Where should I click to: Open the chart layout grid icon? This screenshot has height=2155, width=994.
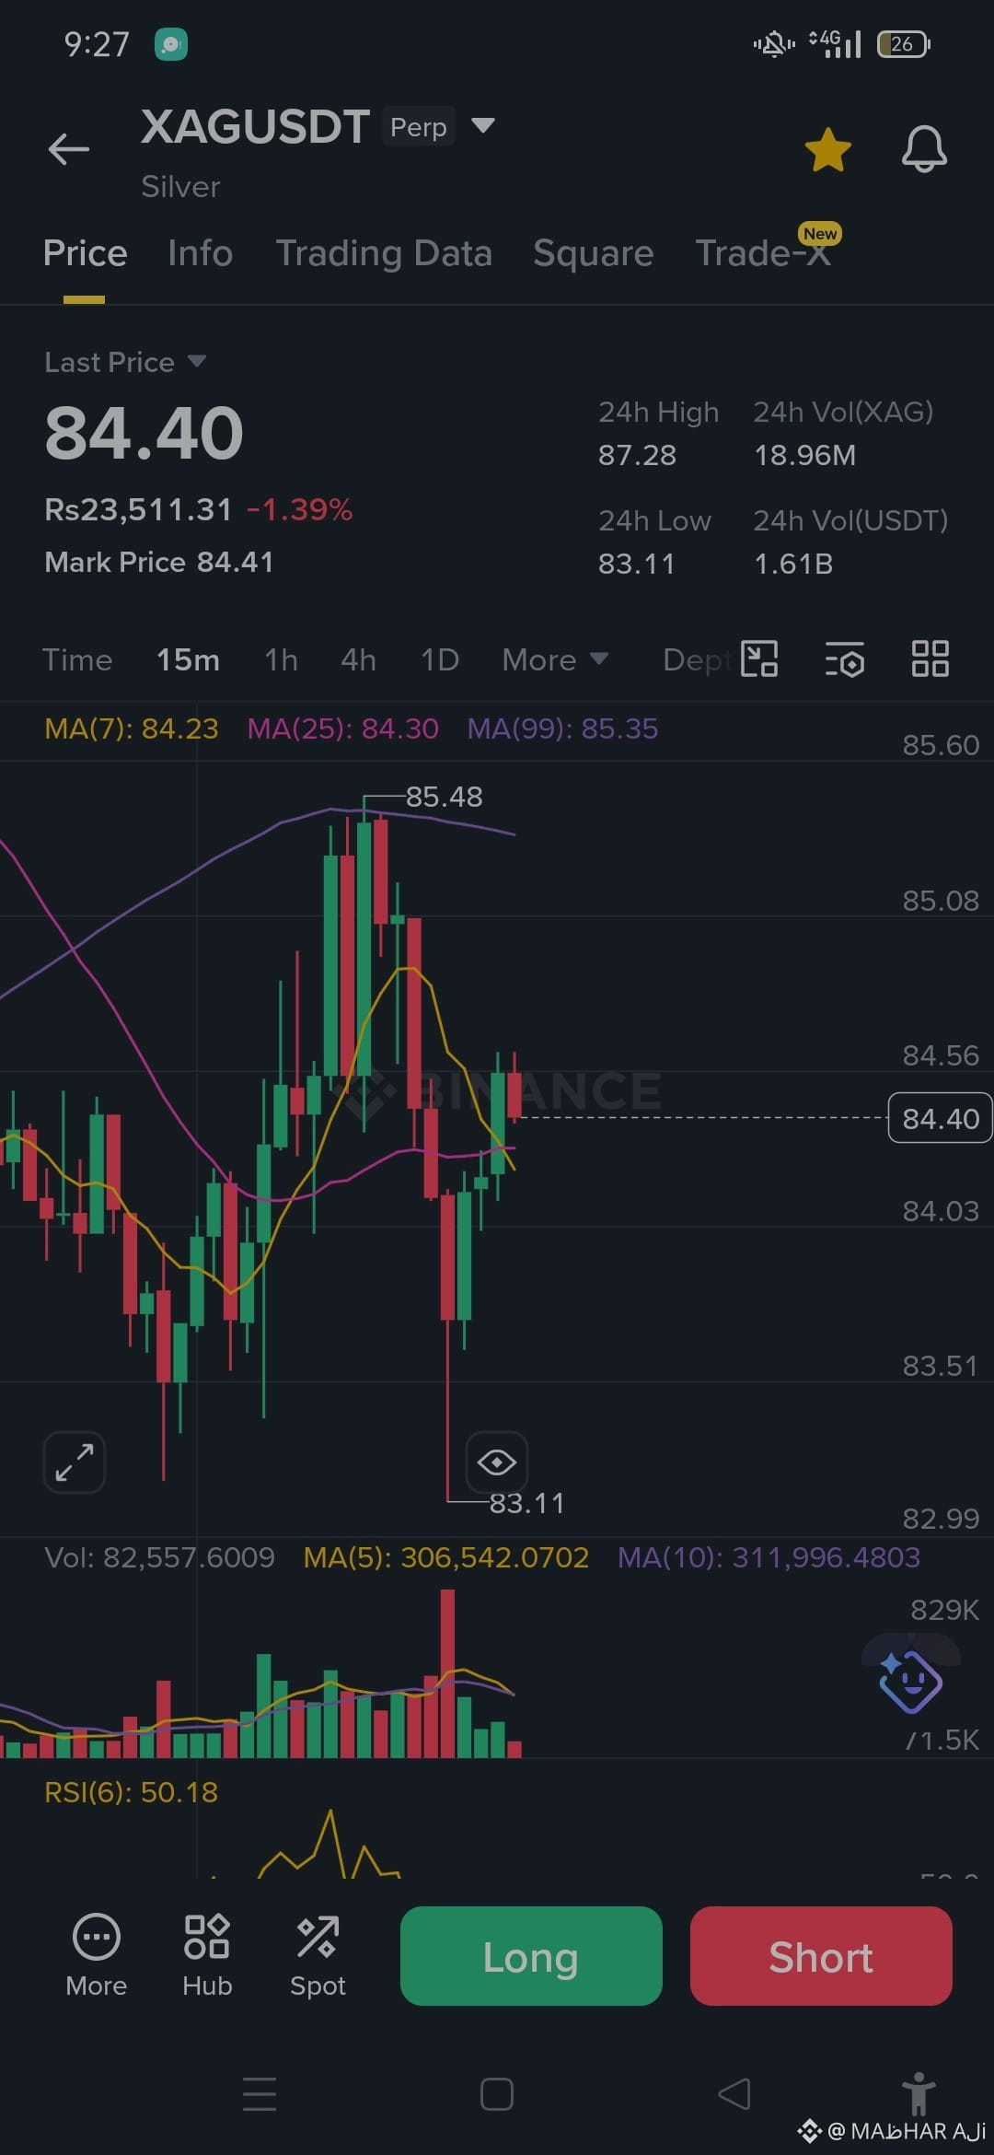coord(930,659)
